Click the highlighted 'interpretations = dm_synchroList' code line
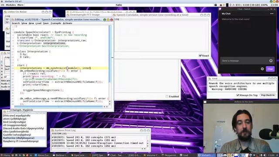 pyautogui.click(x=61, y=68)
